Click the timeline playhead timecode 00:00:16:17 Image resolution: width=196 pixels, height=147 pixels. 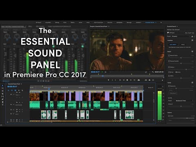coord(12,87)
